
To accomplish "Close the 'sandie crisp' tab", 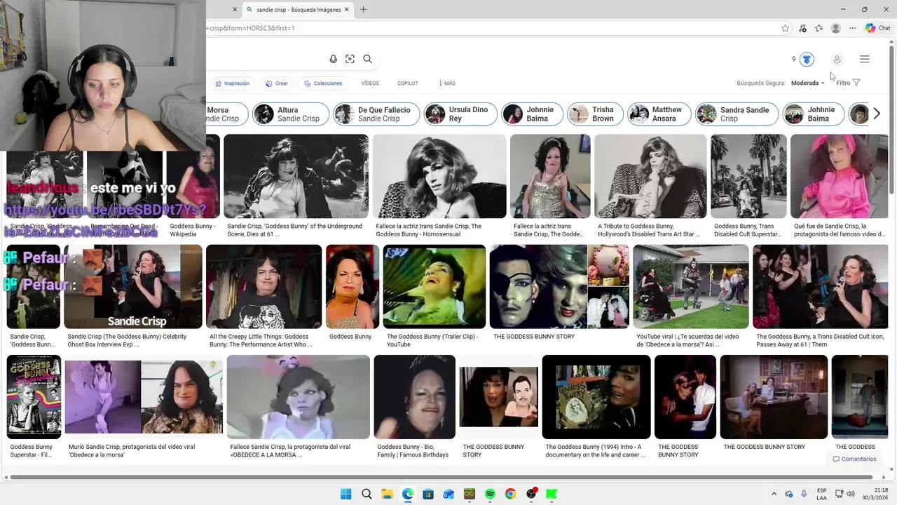I will (346, 10).
